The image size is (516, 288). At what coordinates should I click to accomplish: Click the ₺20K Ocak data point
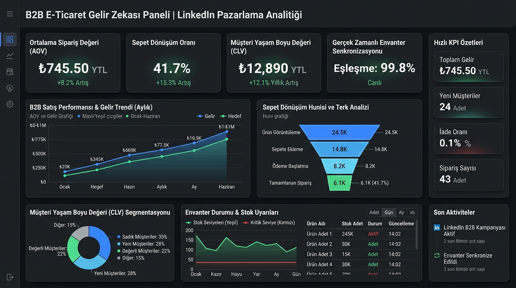[x=64, y=171]
